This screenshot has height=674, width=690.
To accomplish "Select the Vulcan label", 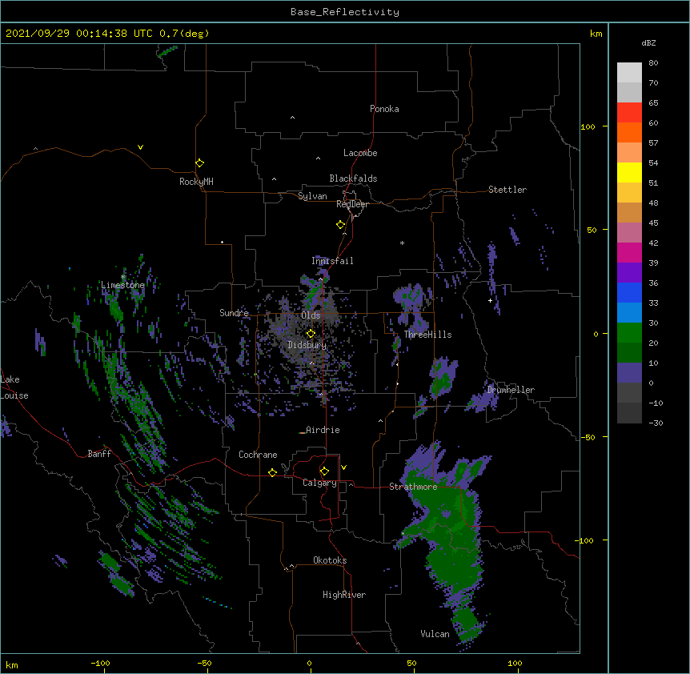I will tap(435, 634).
